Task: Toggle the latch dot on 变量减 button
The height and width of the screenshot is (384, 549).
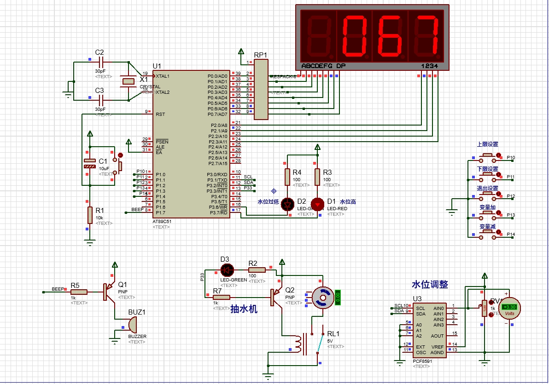Action: [499, 232]
